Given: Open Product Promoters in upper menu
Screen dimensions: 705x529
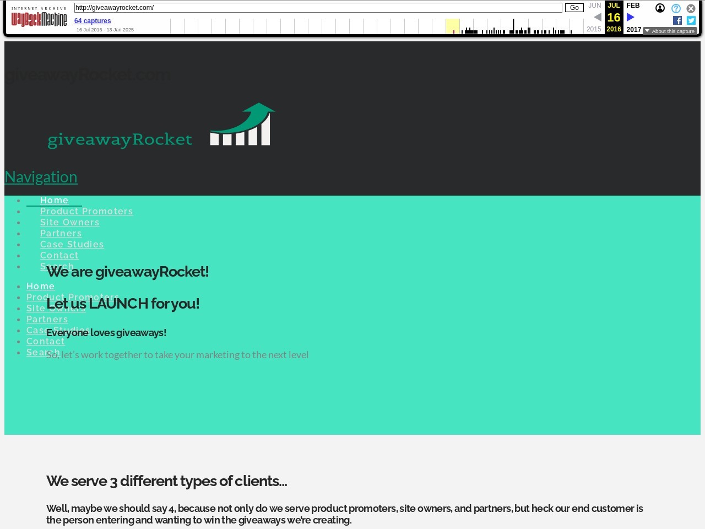Looking at the screenshot, I should coord(86,212).
